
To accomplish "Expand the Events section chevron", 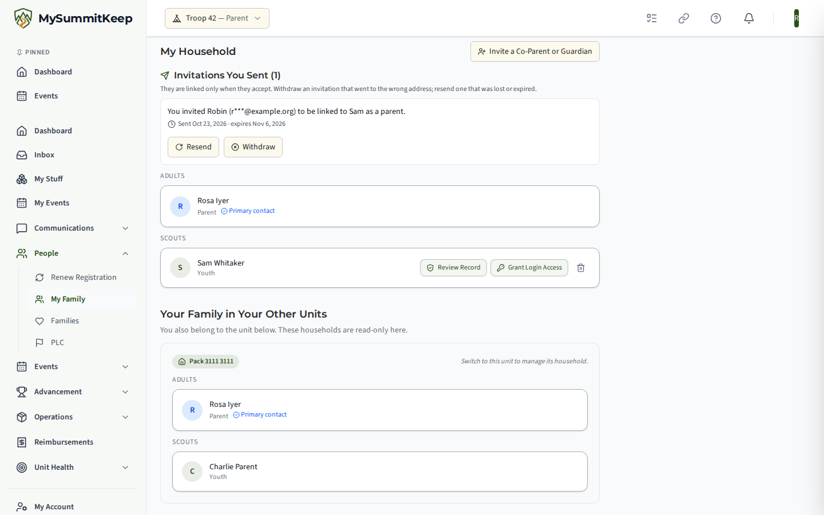I will [125, 367].
